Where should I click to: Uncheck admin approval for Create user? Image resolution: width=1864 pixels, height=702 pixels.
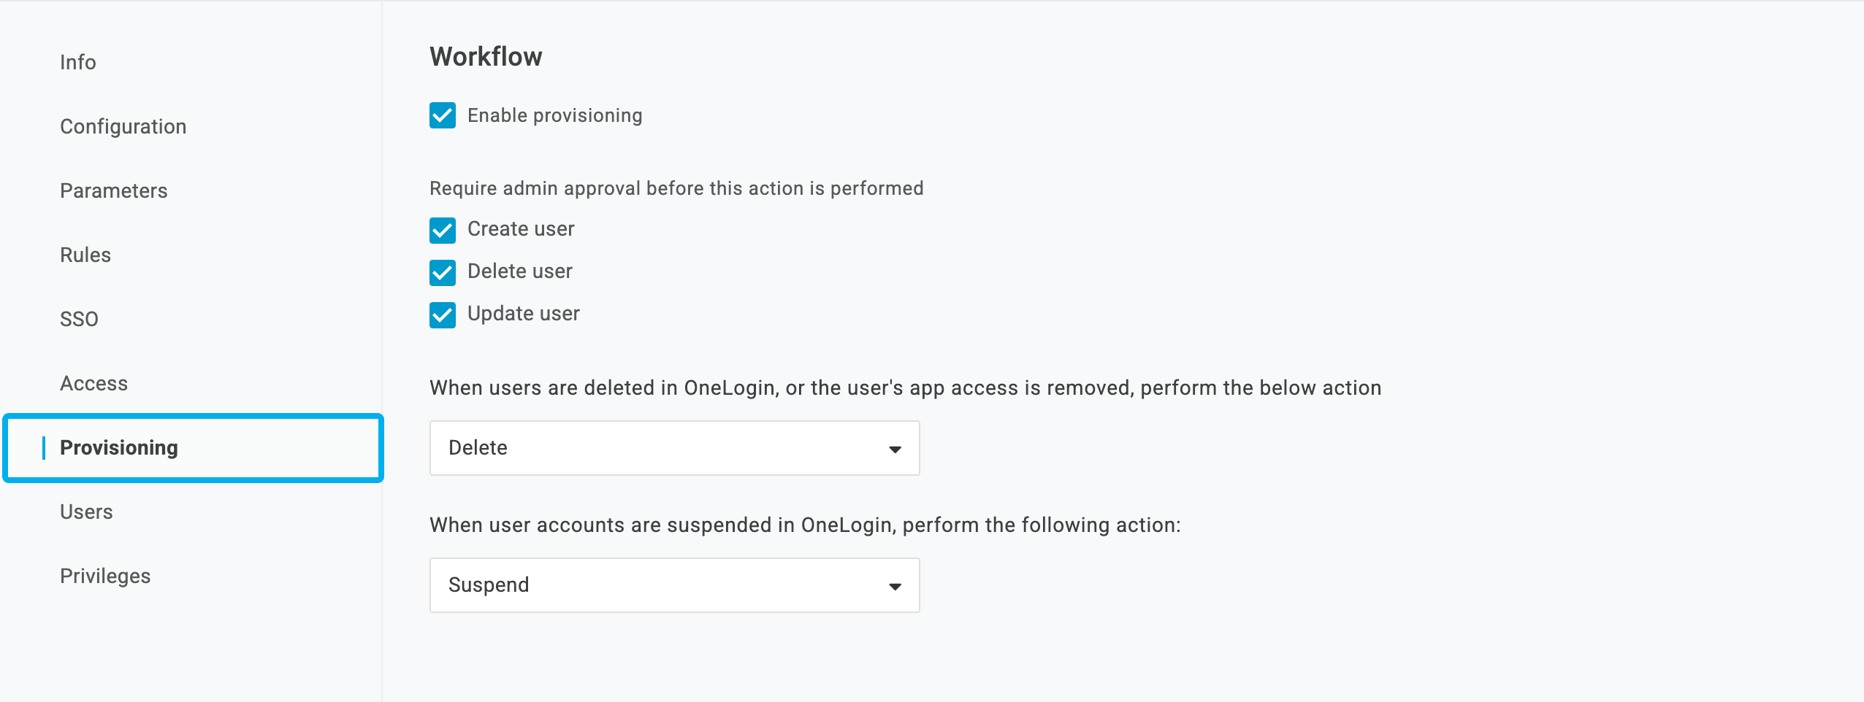coord(443,229)
